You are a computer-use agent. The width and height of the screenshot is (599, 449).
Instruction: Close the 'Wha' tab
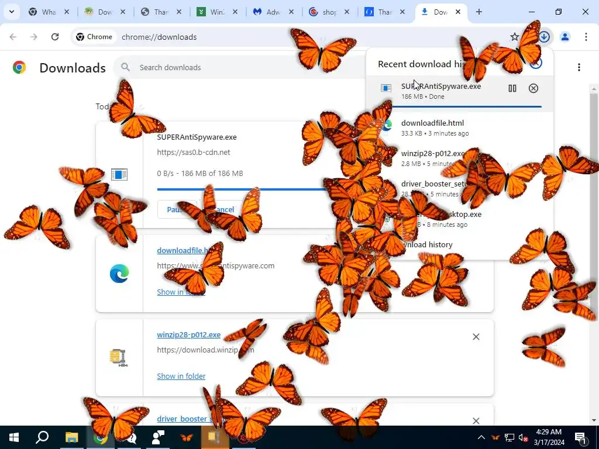(67, 12)
